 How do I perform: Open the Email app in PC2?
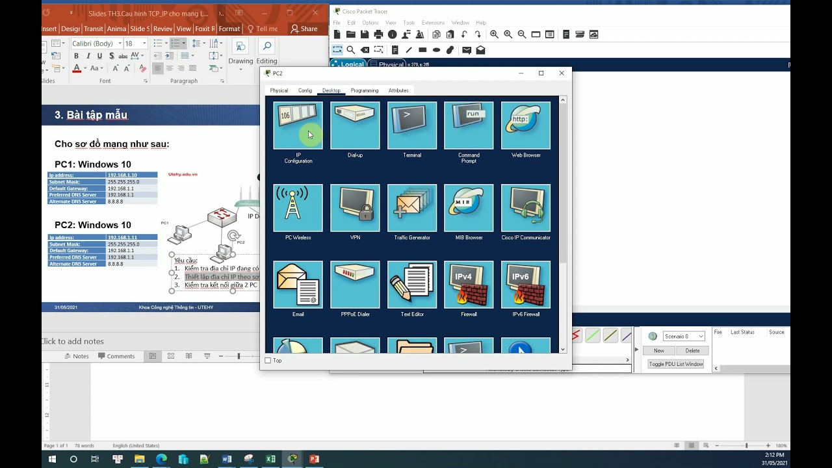(x=298, y=285)
